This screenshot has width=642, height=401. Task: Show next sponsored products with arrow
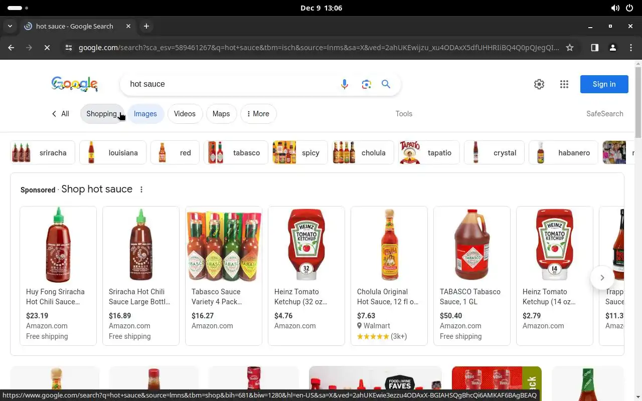[x=602, y=278]
